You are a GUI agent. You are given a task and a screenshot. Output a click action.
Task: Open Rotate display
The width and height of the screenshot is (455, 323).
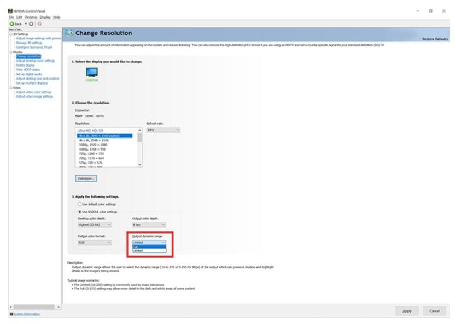coord(25,65)
